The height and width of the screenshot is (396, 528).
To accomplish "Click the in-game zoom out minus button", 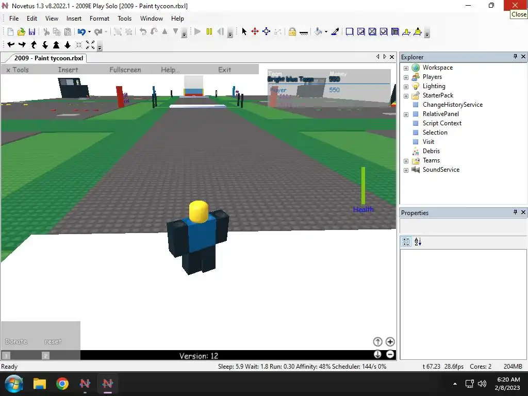I will pos(390,354).
